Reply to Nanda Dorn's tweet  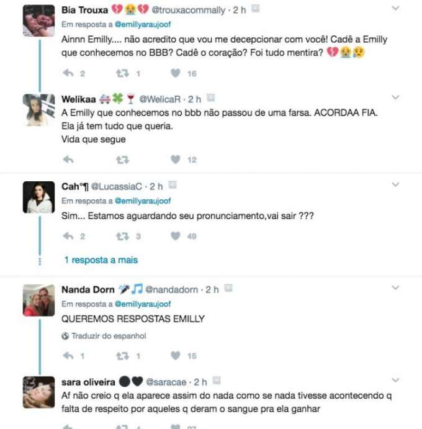coord(68,355)
